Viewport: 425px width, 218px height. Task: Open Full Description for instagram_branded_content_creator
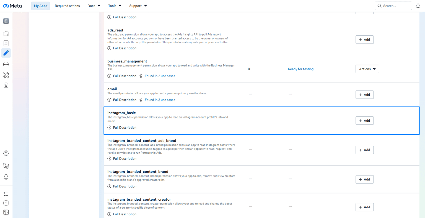click(125, 214)
